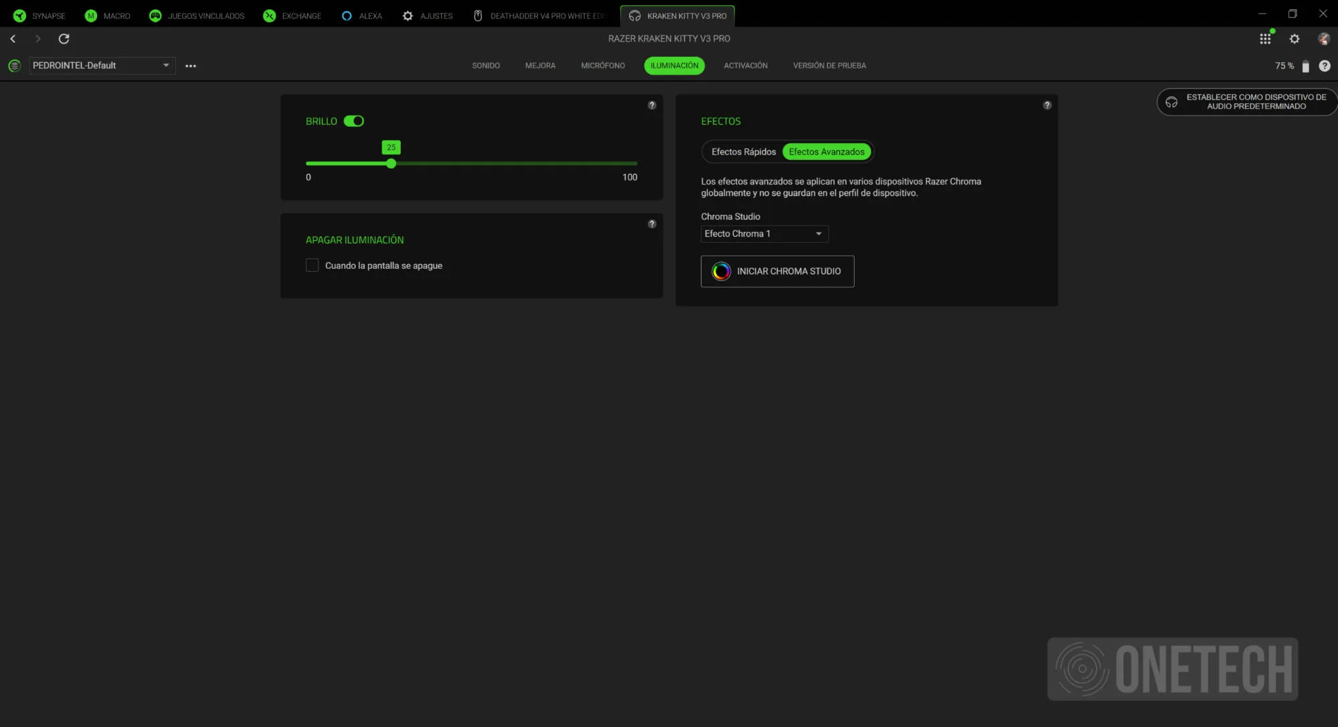1338x727 pixels.
Task: Open the Micrófono section
Action: (603, 66)
